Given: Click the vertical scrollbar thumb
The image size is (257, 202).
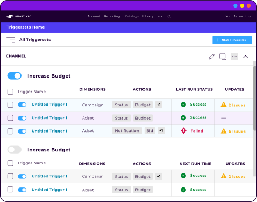Looking at the screenshot, I should (255, 99).
